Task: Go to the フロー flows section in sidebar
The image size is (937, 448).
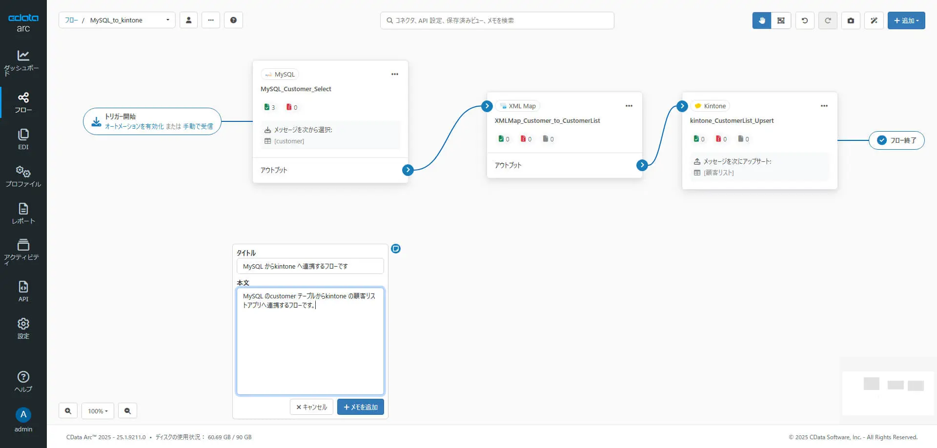Action: click(23, 102)
